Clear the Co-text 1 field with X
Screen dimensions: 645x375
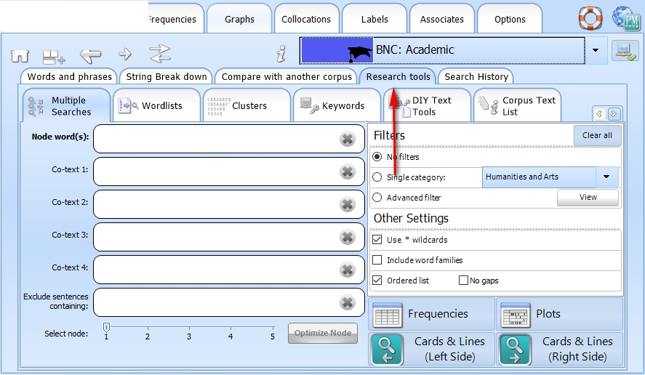point(348,172)
